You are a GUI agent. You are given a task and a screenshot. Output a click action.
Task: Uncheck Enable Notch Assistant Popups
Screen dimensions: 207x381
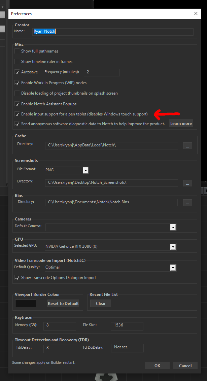tap(17, 104)
